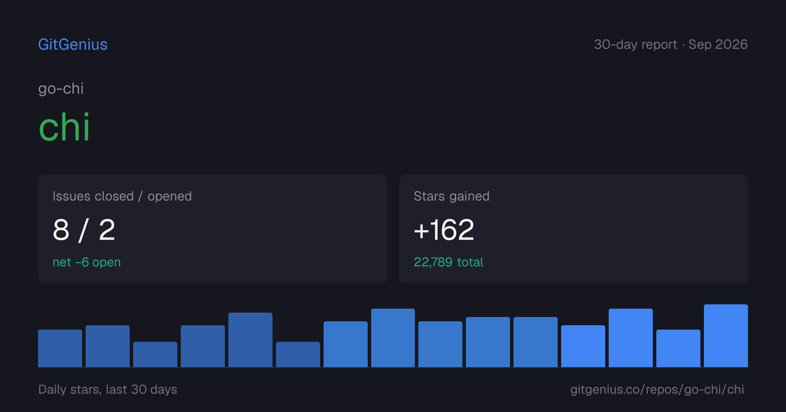
Task: Select the net −6 open text
Action: [86, 262]
